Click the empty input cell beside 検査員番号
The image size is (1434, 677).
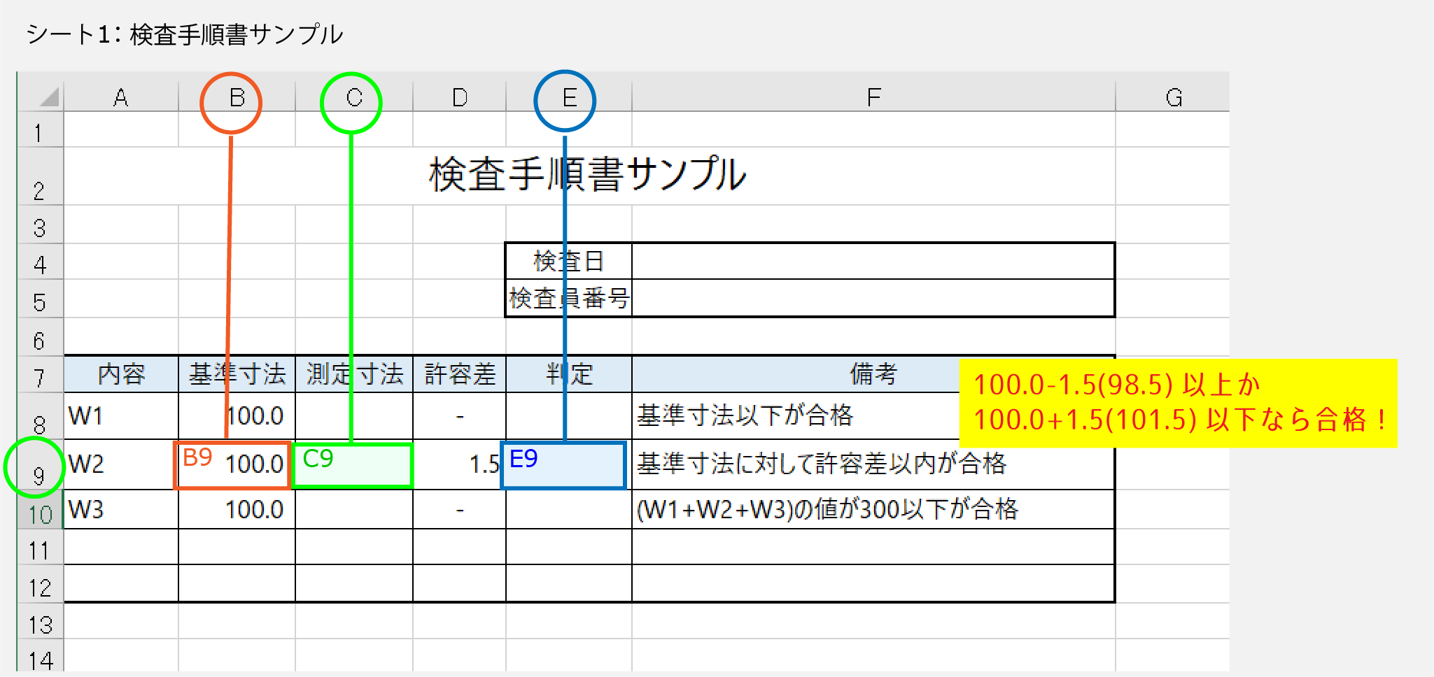pos(873,299)
